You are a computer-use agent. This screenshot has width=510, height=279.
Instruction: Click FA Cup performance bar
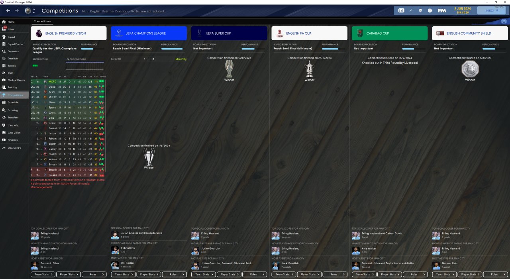click(334, 49)
